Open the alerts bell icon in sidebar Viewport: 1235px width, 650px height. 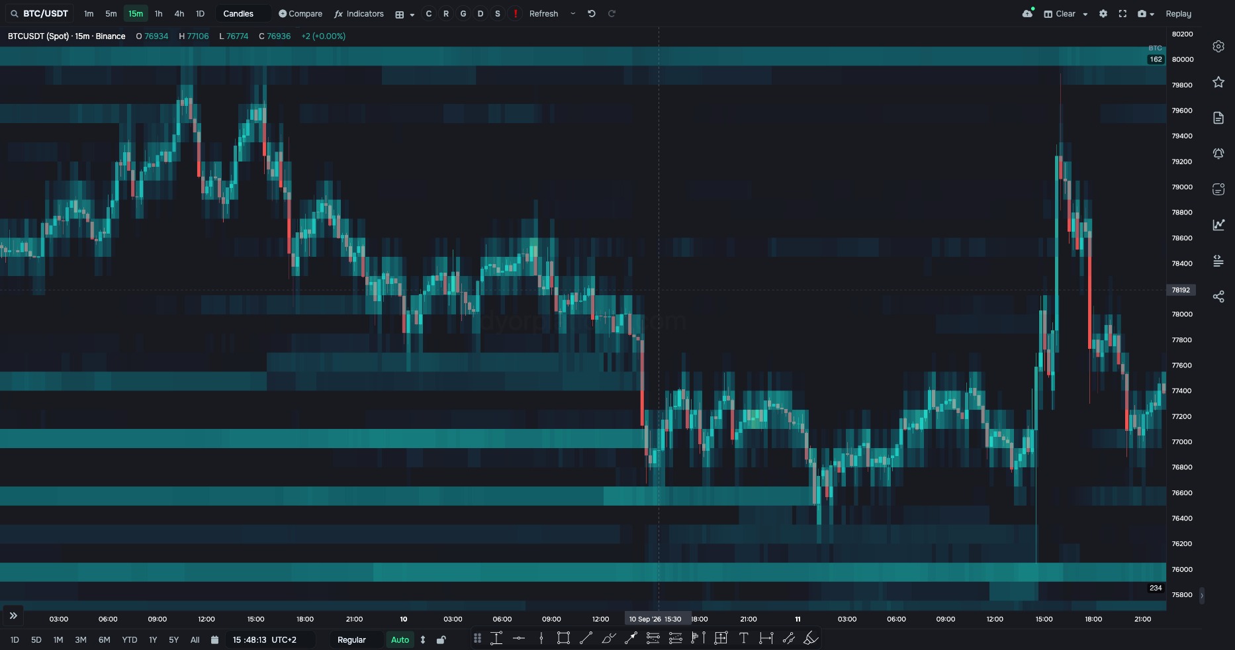[1218, 154]
